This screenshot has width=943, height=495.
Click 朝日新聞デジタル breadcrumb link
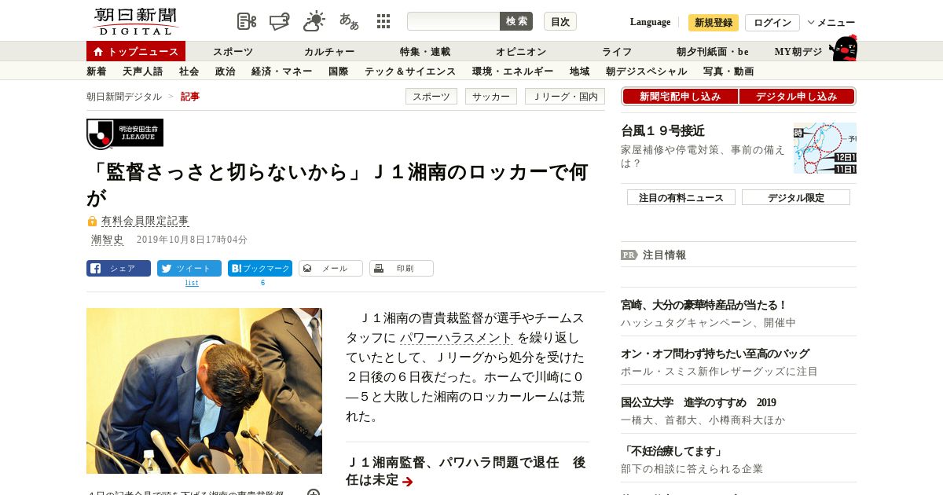pyautogui.click(x=124, y=96)
